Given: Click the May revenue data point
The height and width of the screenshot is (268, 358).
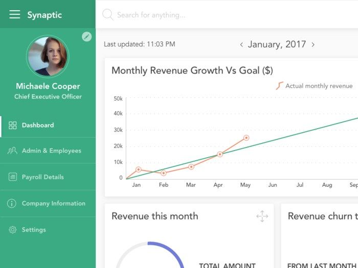Looking at the screenshot, I should pos(246,138).
